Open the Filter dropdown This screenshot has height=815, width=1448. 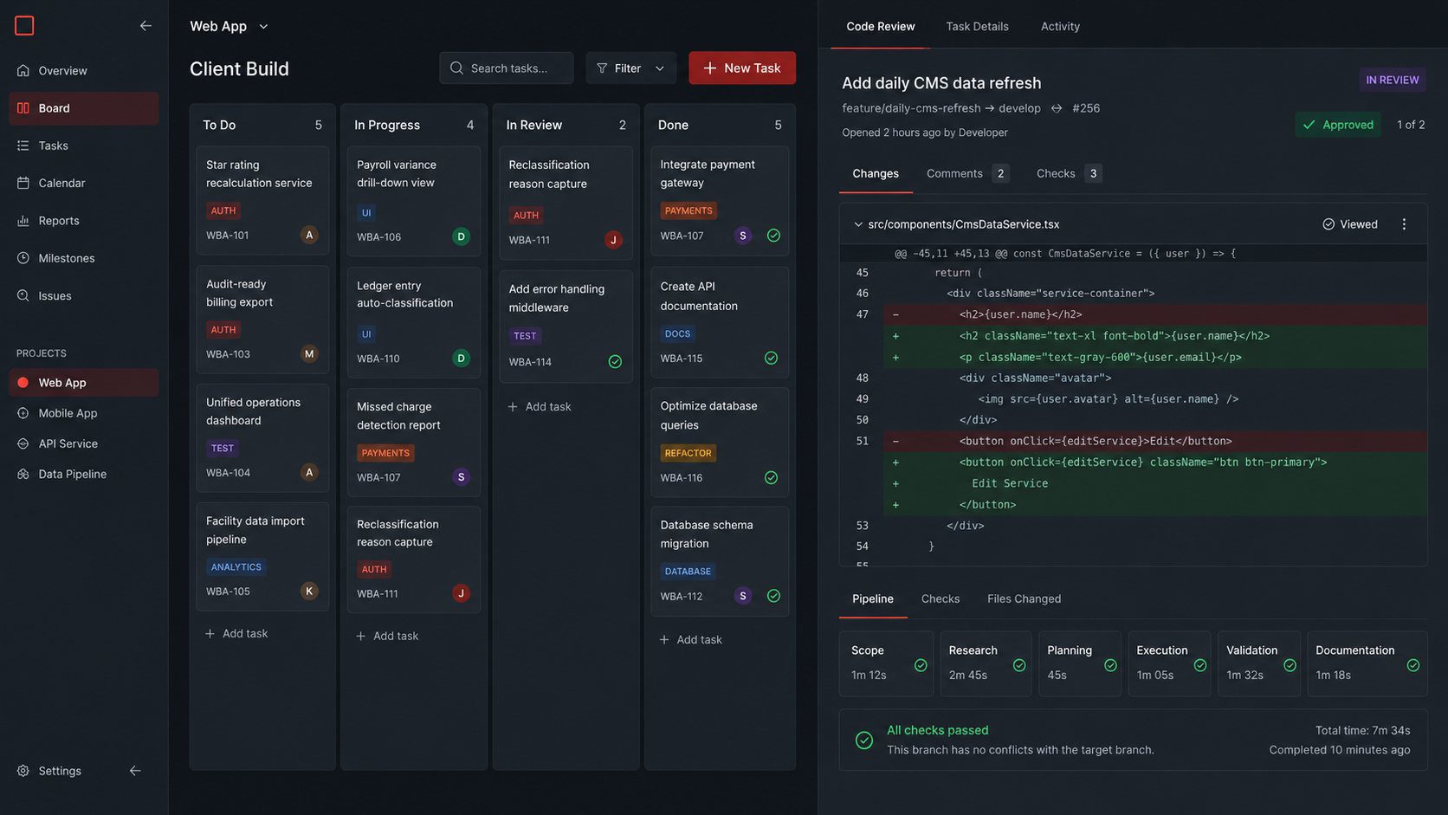click(630, 68)
